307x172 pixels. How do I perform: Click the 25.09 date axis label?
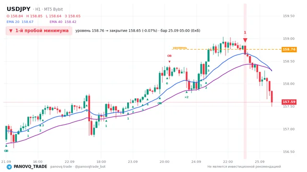[260, 161]
